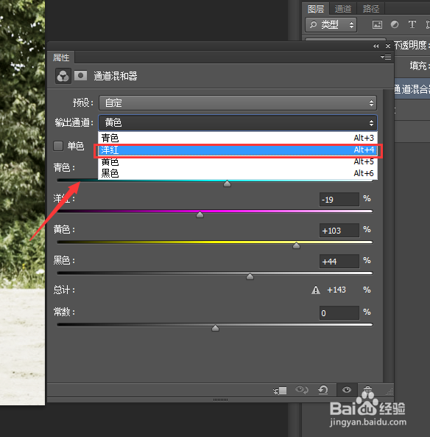The width and height of the screenshot is (430, 437).
Task: Choose 青色 from the channel list
Action: pyautogui.click(x=238, y=138)
